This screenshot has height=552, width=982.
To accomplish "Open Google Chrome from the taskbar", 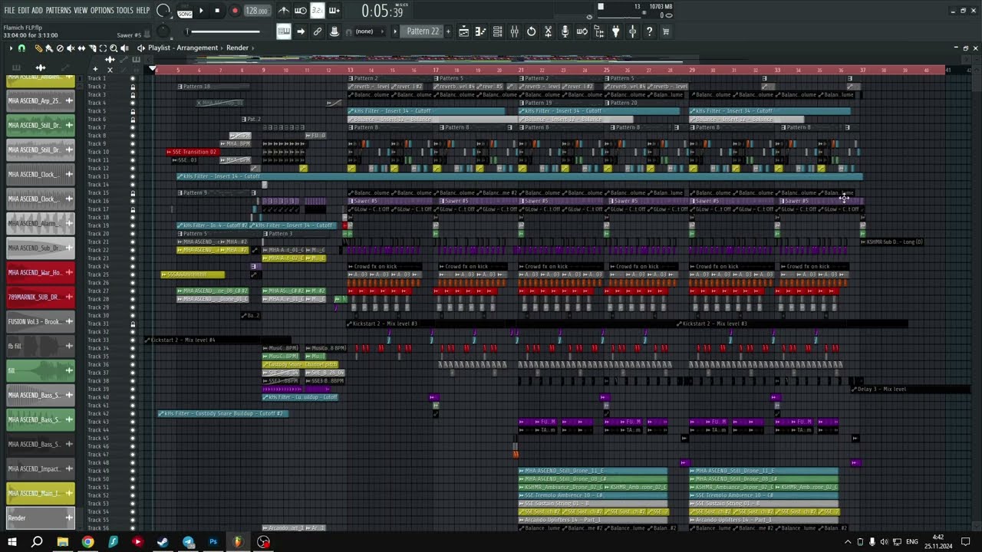I will (x=87, y=542).
